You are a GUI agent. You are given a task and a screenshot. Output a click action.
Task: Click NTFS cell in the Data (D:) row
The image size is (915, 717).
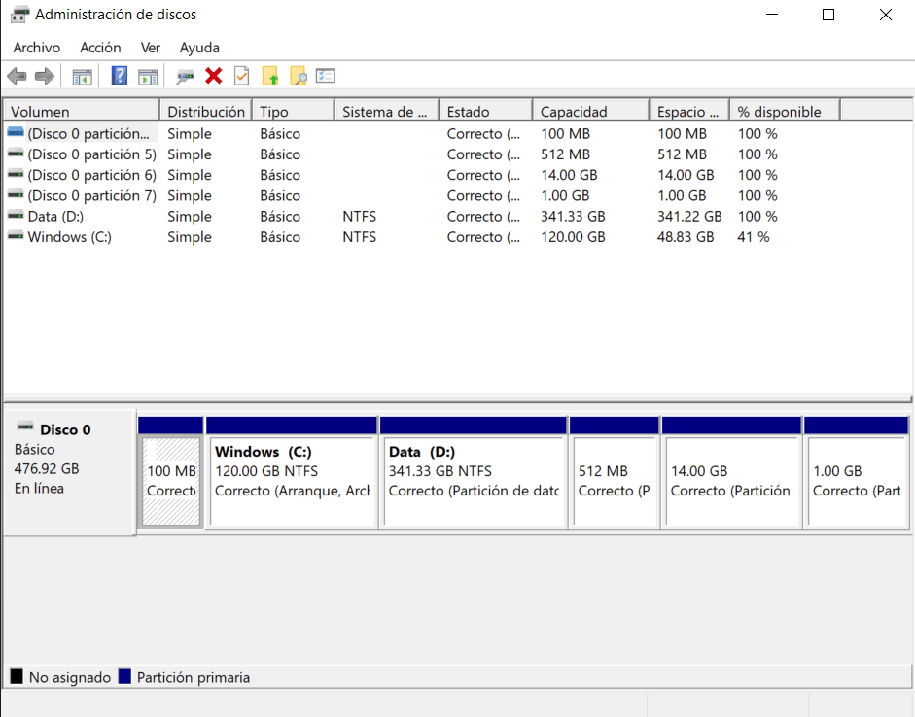coord(360,217)
